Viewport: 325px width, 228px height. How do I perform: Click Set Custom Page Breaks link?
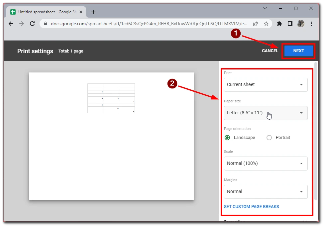(x=251, y=207)
